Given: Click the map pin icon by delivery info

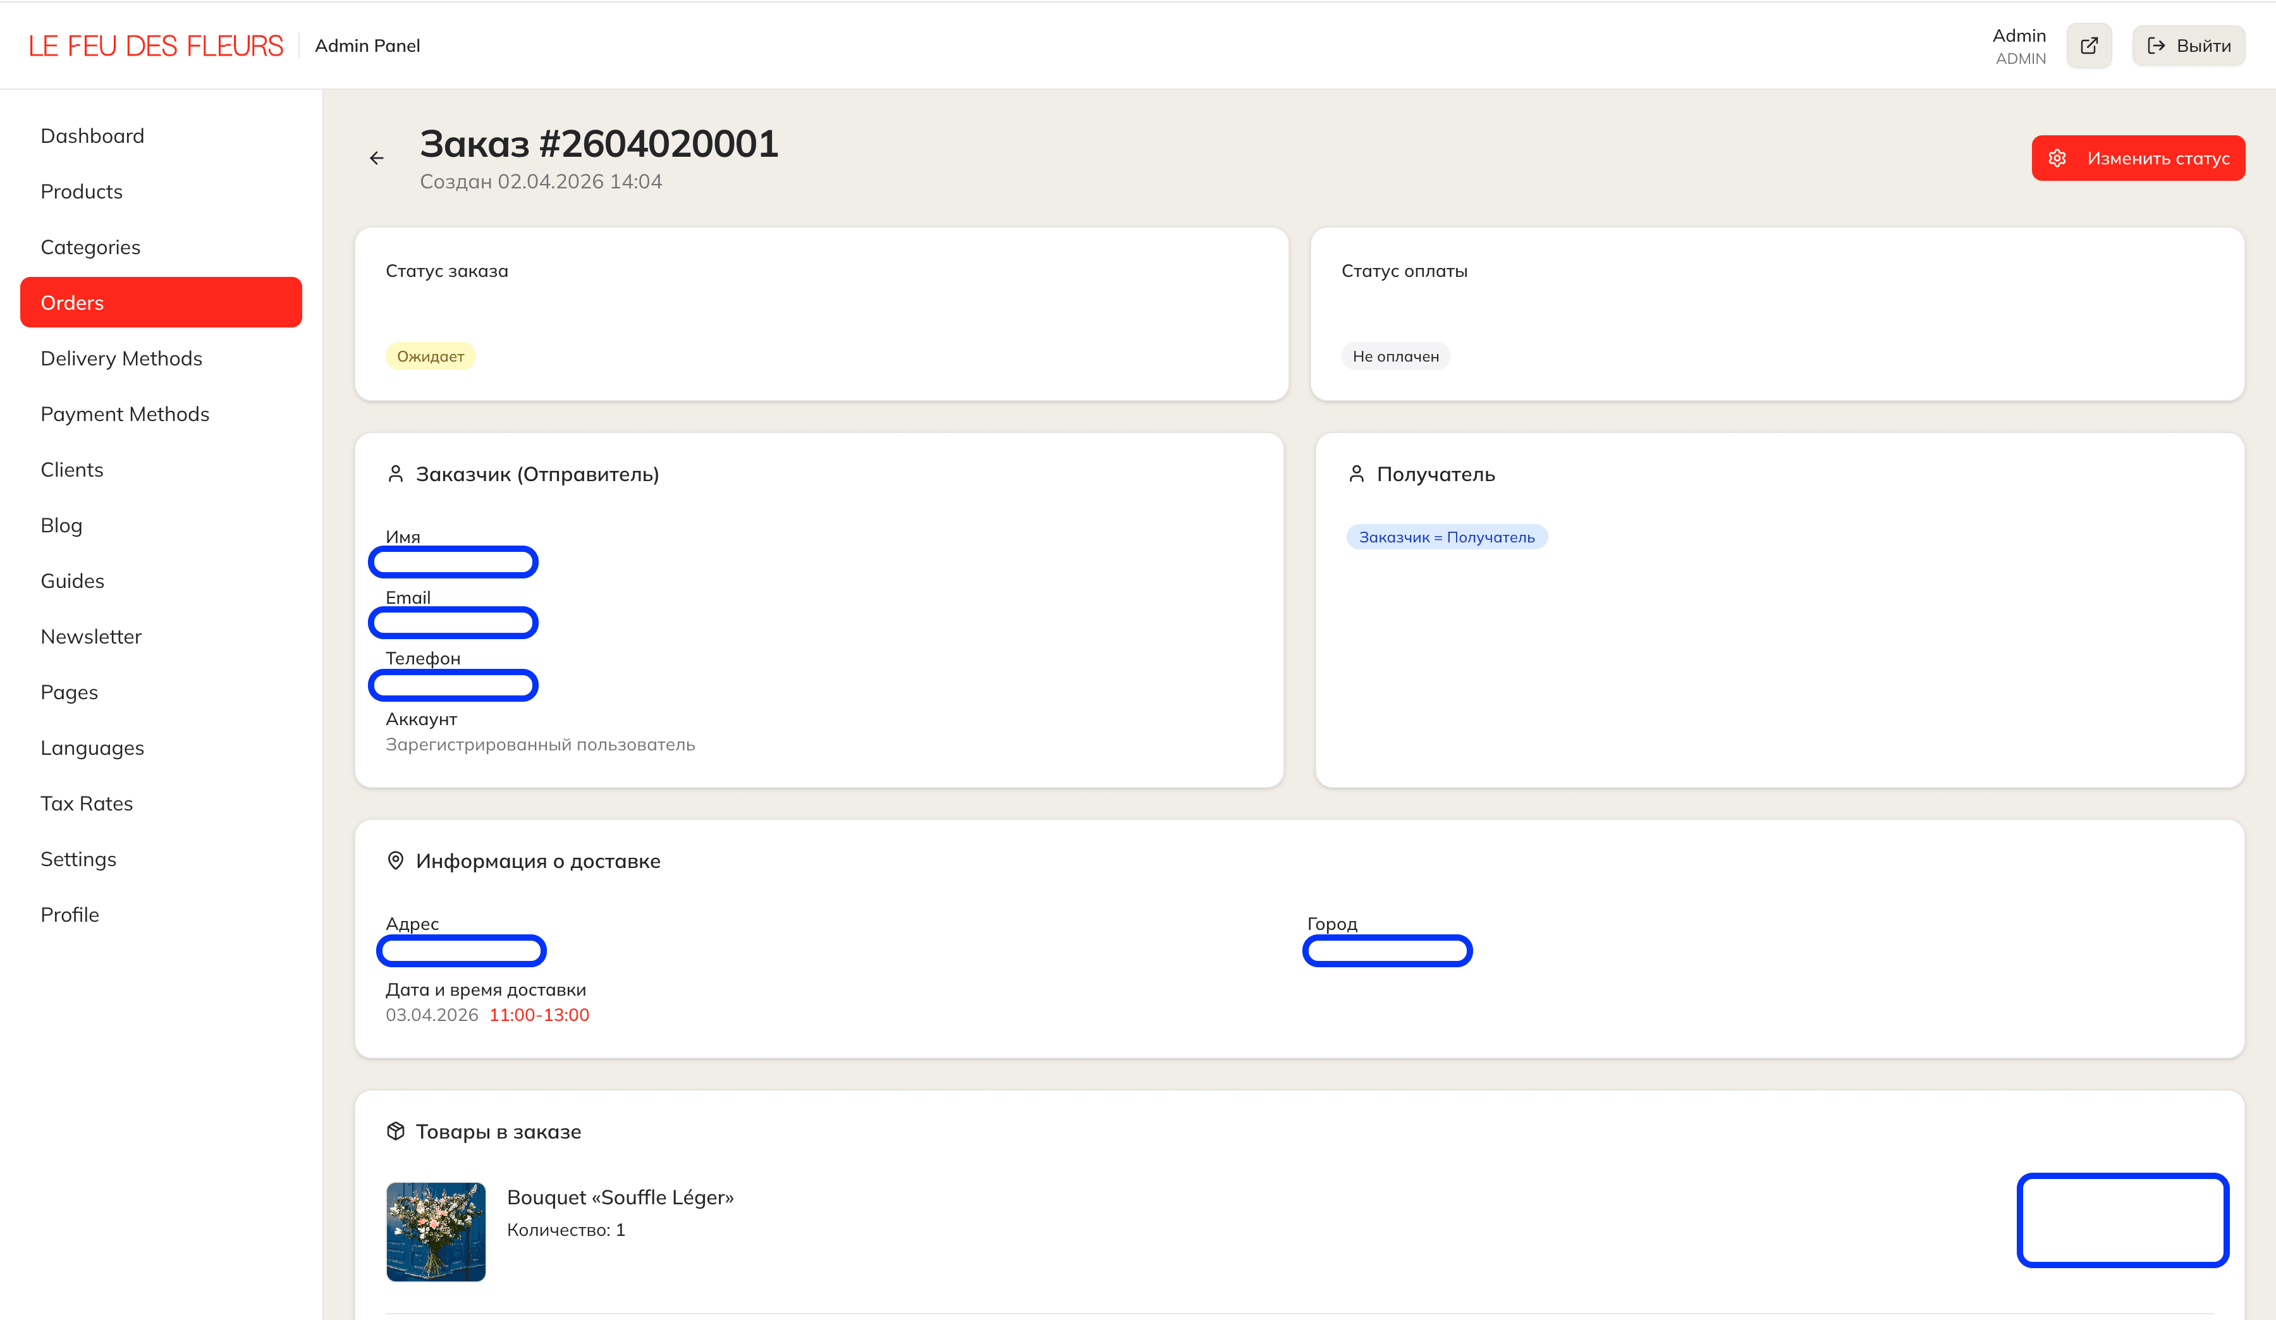Looking at the screenshot, I should tap(396, 860).
